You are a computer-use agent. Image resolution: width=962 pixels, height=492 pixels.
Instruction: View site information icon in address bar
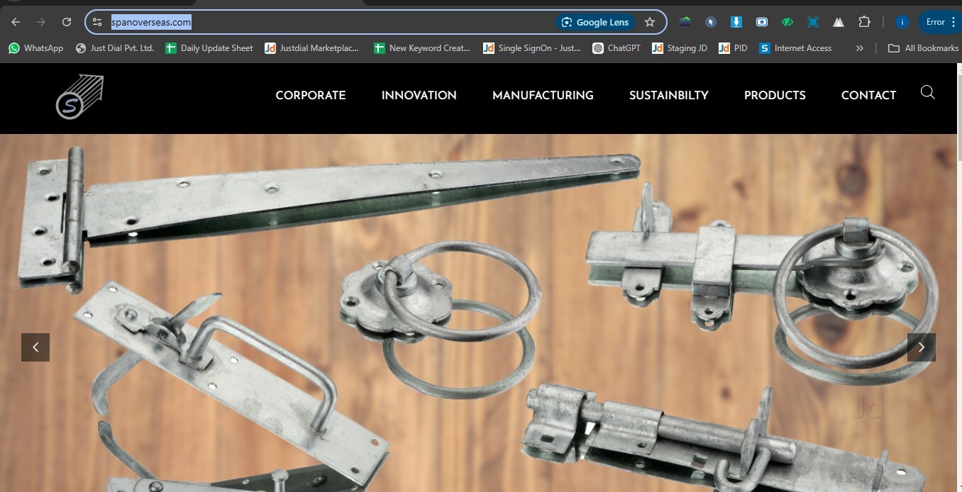(98, 22)
